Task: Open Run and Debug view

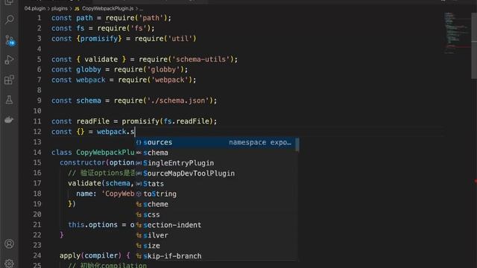Action: coord(10,60)
